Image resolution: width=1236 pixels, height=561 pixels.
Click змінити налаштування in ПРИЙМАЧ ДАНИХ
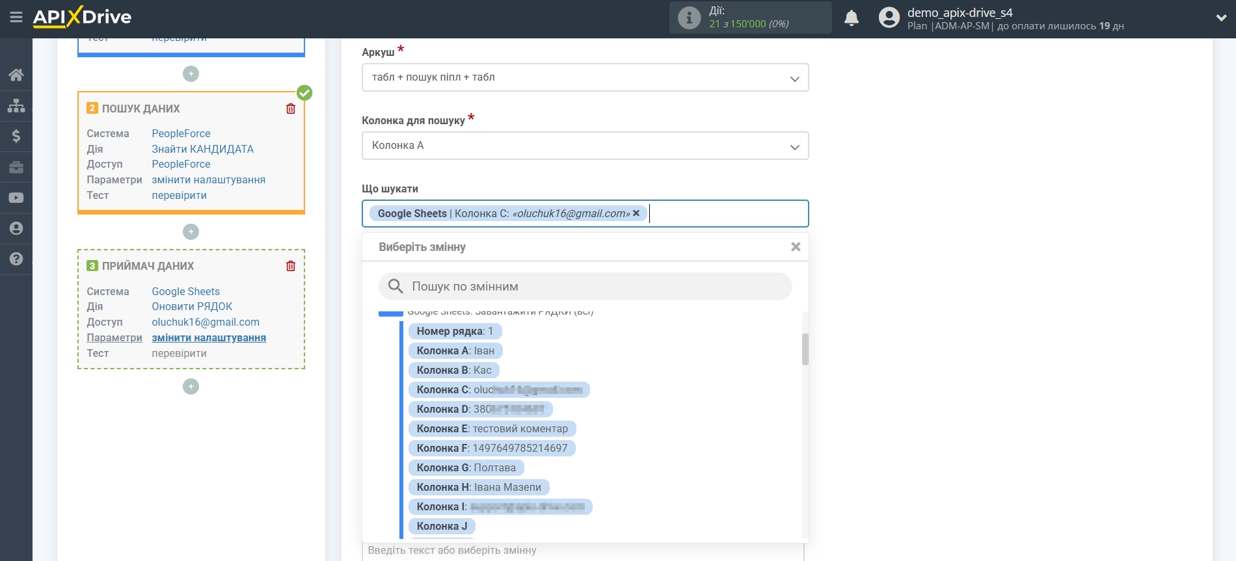pyautogui.click(x=209, y=337)
